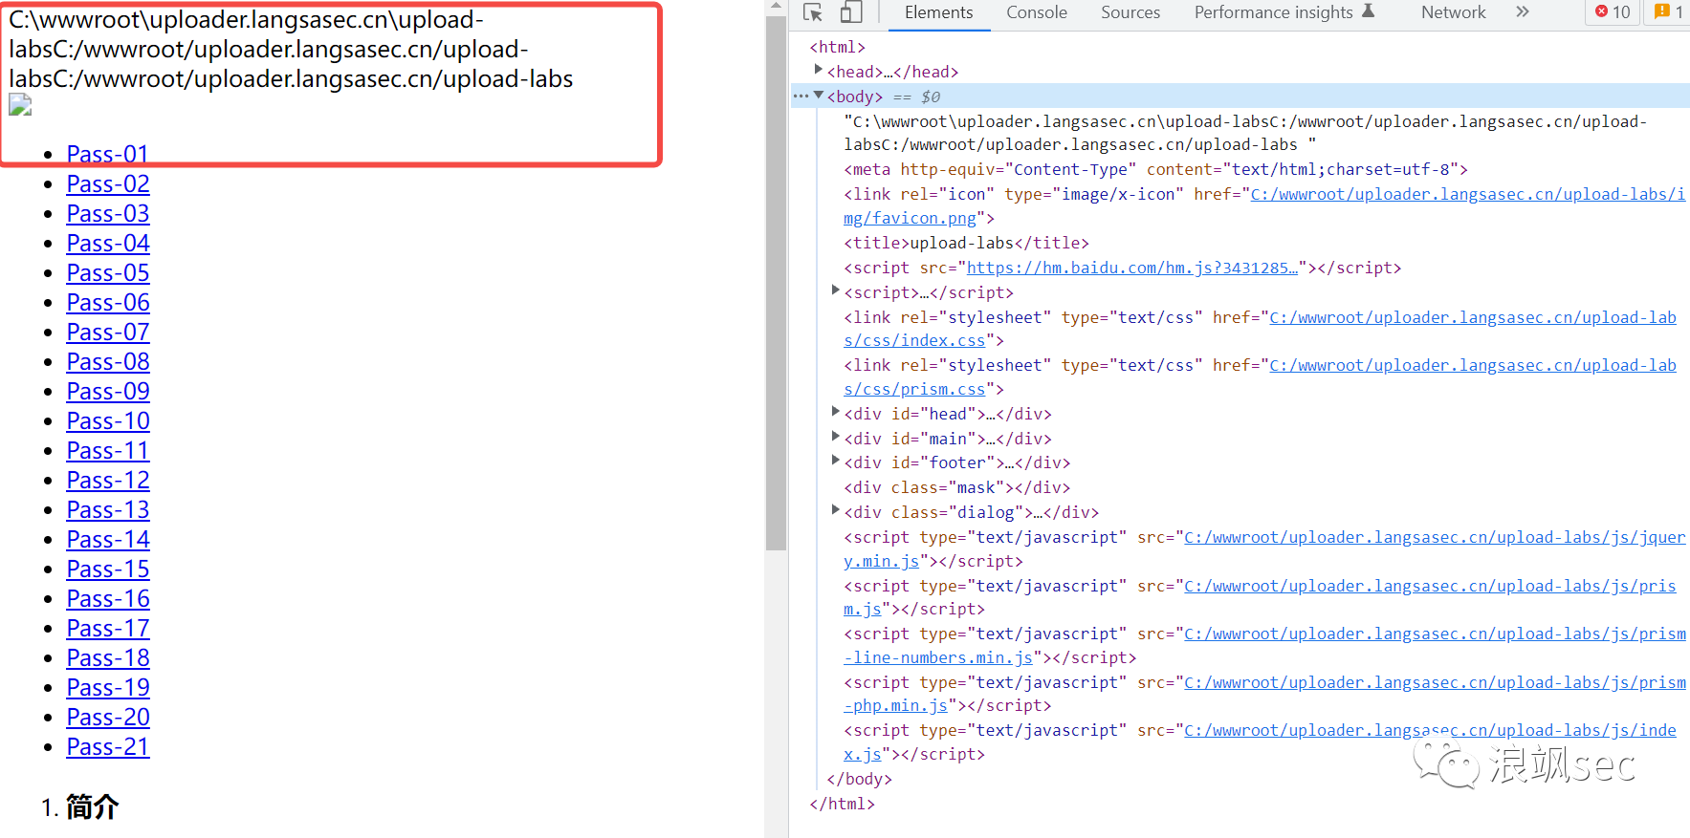This screenshot has height=838, width=1690.
Task: Switch to the Console tab
Action: click(x=1036, y=12)
